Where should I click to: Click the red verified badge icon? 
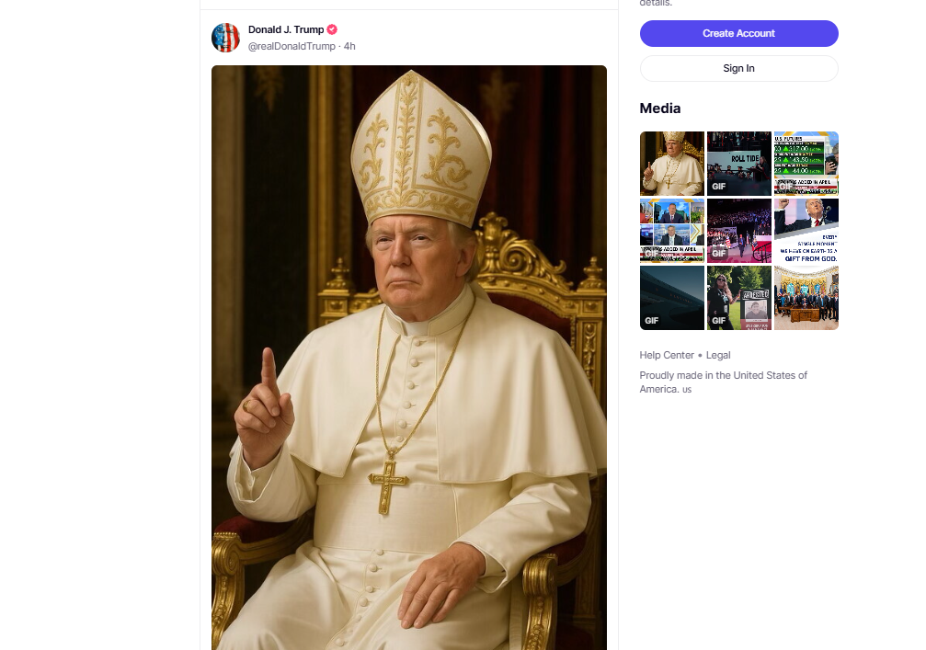[x=332, y=29]
